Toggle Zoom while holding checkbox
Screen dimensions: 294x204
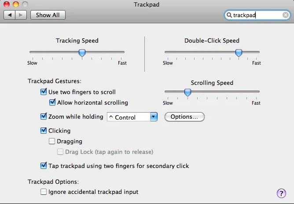click(x=44, y=117)
